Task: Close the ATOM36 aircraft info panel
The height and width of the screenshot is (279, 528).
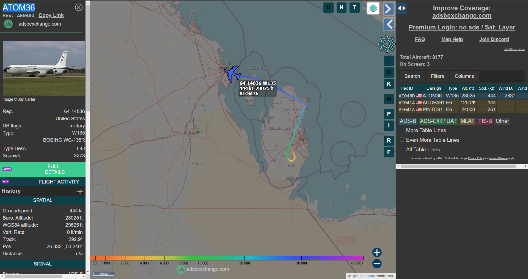Action: coord(79,7)
